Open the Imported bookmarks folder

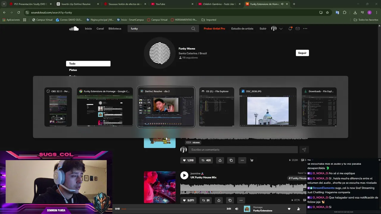pyautogui.click(x=209, y=20)
